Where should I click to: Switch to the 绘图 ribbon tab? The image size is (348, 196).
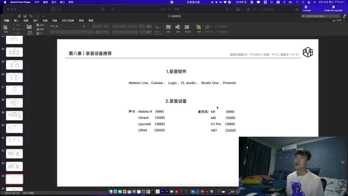tap(26, 21)
